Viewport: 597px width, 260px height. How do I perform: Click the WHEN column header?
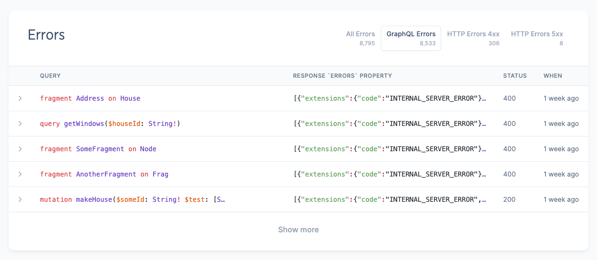click(553, 76)
